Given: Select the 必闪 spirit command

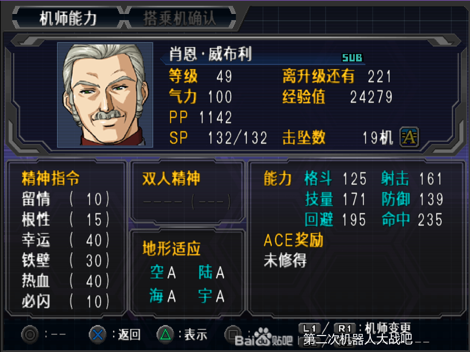Looking at the screenshot, I should (x=65, y=301).
